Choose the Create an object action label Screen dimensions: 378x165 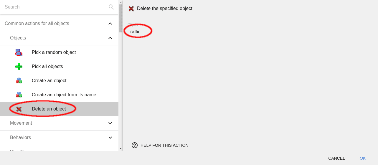pyautogui.click(x=49, y=81)
